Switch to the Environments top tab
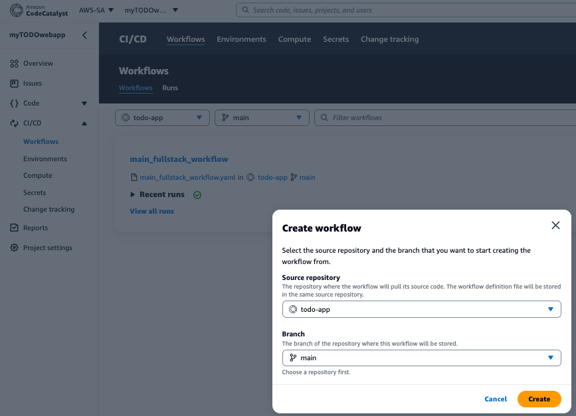The width and height of the screenshot is (576, 416). (x=241, y=39)
